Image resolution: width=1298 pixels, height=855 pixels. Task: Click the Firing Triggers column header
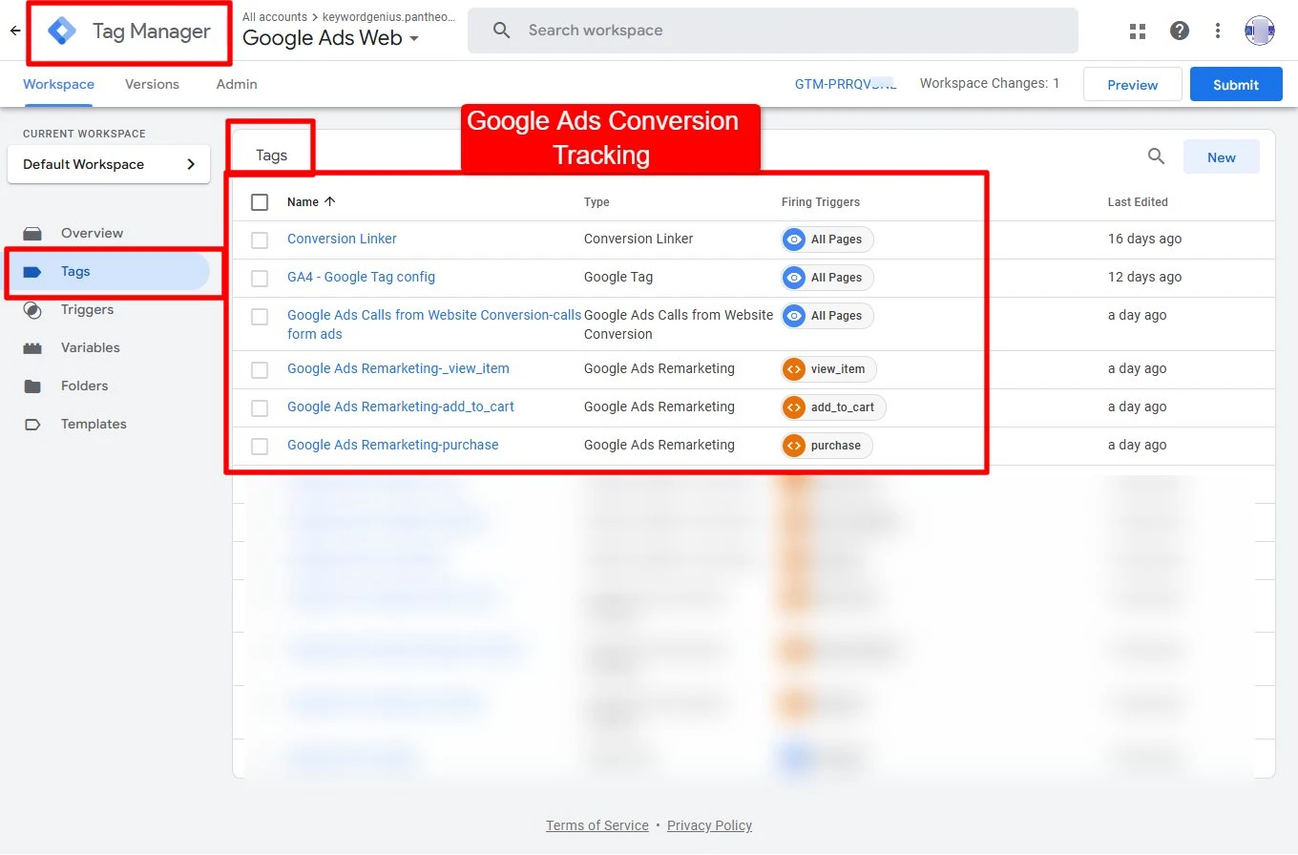pos(820,202)
